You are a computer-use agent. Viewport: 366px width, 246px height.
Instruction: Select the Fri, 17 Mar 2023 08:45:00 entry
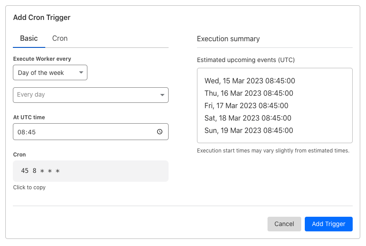(x=246, y=105)
